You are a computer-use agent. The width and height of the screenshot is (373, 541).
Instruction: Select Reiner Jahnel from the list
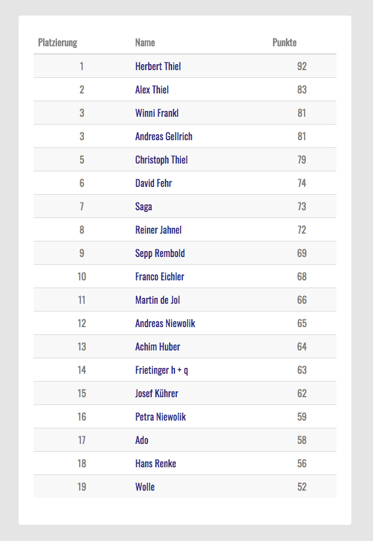pyautogui.click(x=158, y=230)
